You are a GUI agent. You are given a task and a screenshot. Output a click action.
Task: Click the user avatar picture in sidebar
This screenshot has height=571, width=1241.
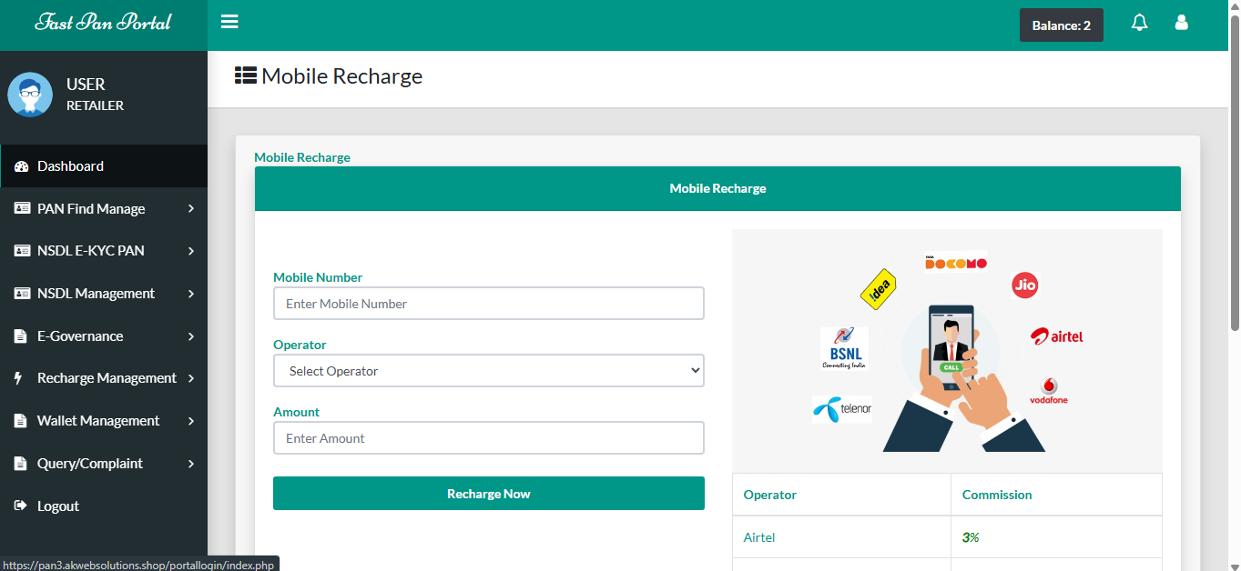[30, 95]
